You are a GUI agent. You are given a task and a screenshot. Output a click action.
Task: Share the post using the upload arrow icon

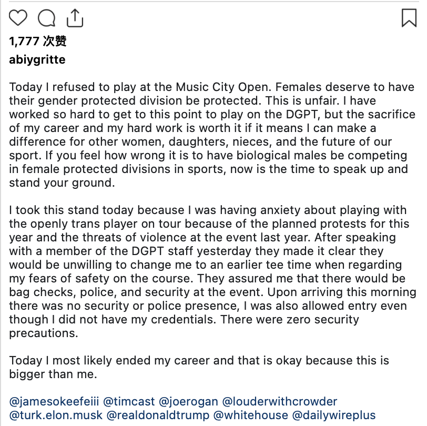point(75,18)
